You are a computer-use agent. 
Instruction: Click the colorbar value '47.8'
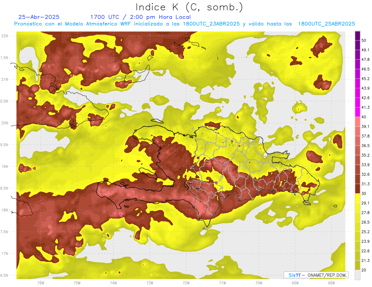(x=365, y=59)
